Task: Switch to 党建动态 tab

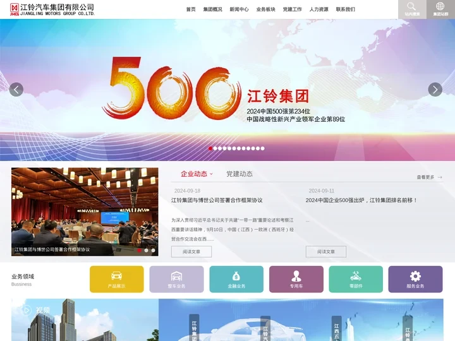Action: tap(240, 174)
